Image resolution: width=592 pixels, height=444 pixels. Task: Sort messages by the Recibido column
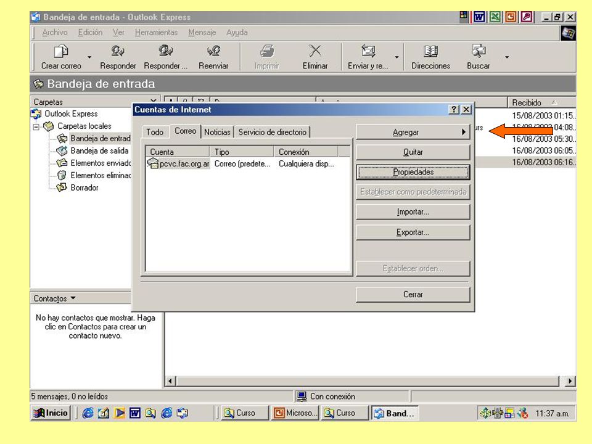(541, 103)
